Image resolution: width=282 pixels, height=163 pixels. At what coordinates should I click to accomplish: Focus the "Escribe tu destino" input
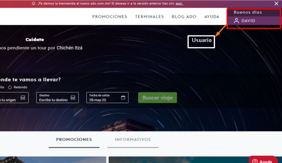pos(53,100)
